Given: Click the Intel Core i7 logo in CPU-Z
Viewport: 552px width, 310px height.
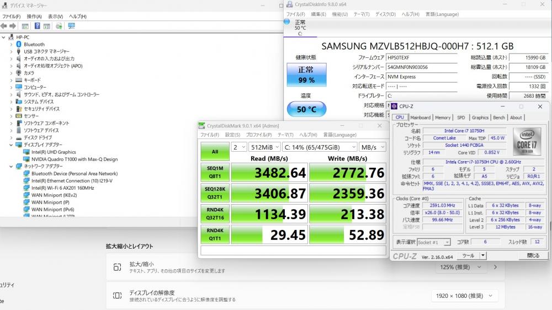Looking at the screenshot, I should [x=527, y=141].
